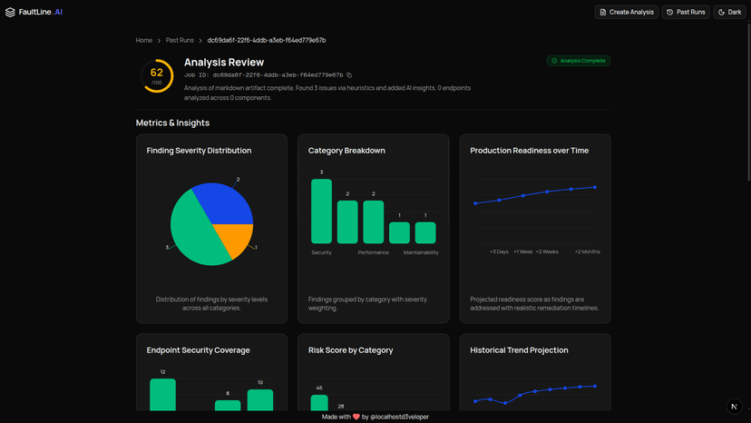Click the last point on Production Readiness line
This screenshot has width=751, height=423.
pos(595,187)
